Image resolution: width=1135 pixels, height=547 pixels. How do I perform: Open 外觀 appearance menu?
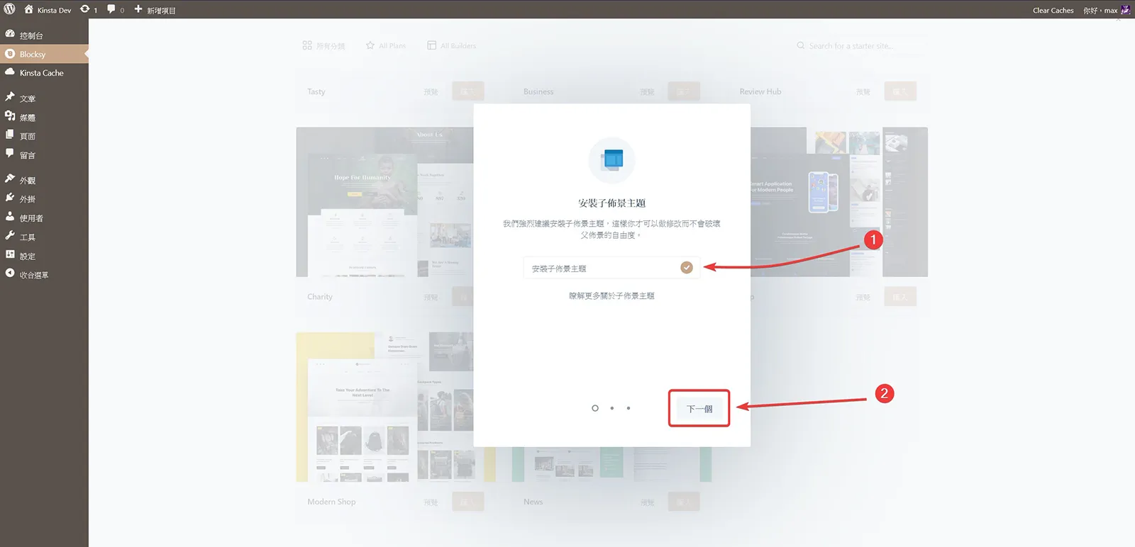[x=44, y=180]
